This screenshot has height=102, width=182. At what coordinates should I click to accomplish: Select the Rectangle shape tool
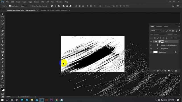click(x=3, y=73)
